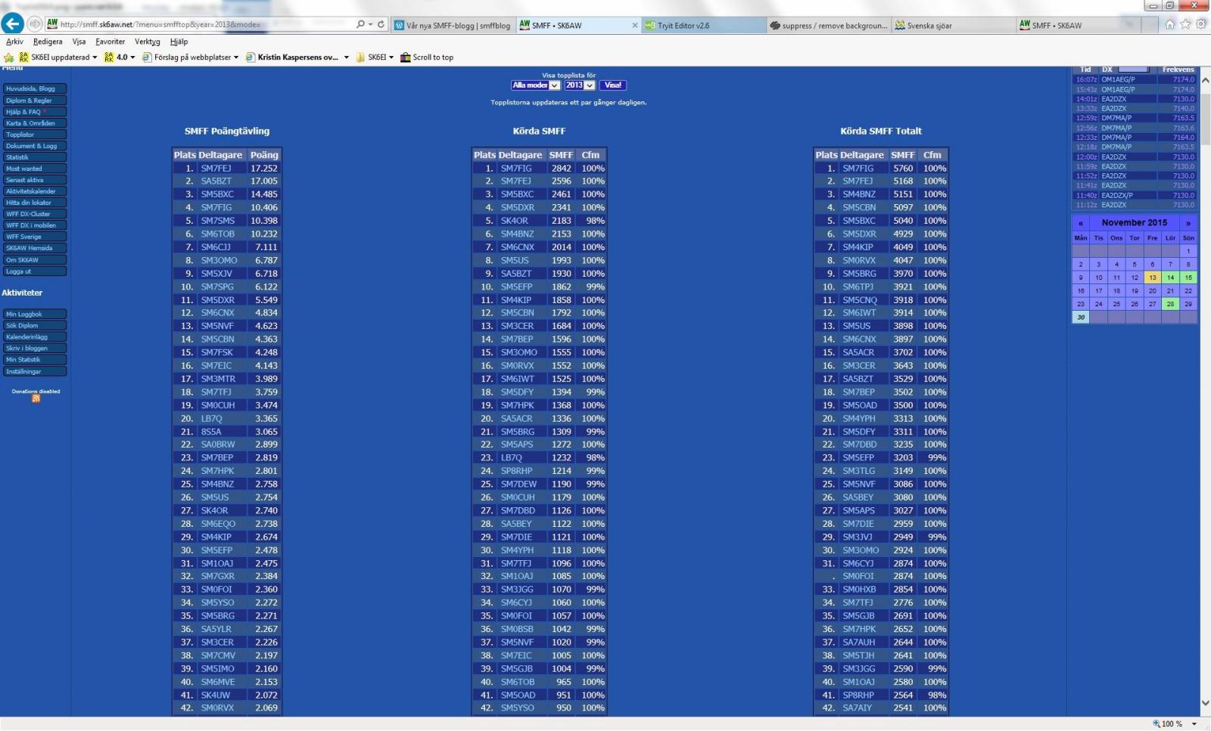Open Statistik in the sidebar menu
Screen dimensions: 1211x731
35,156
